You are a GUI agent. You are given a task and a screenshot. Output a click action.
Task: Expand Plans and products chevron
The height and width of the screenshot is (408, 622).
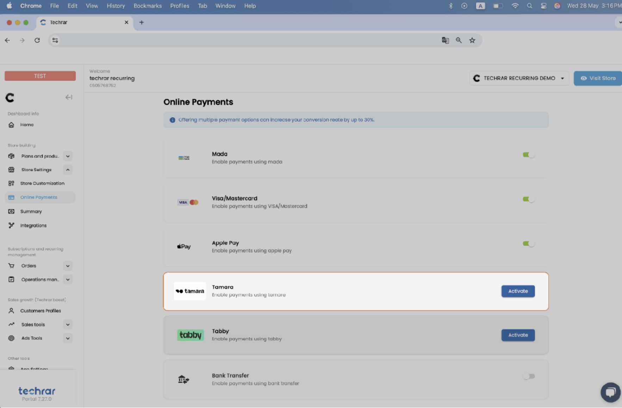pos(68,156)
